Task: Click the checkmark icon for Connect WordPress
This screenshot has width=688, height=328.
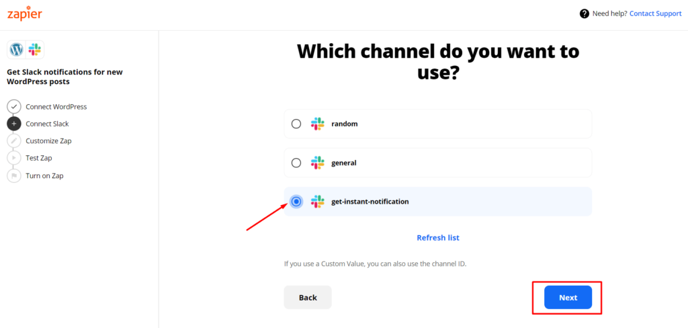Action: click(14, 107)
